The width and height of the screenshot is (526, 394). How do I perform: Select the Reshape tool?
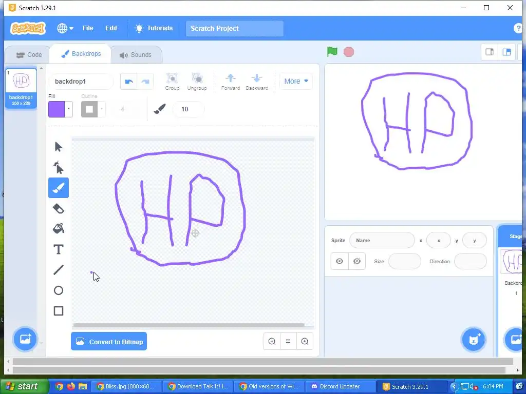click(x=59, y=167)
